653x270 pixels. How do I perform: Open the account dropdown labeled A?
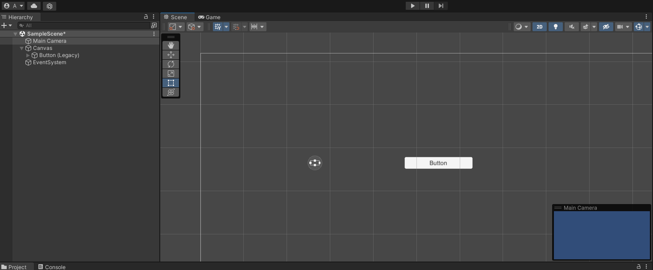point(13,6)
